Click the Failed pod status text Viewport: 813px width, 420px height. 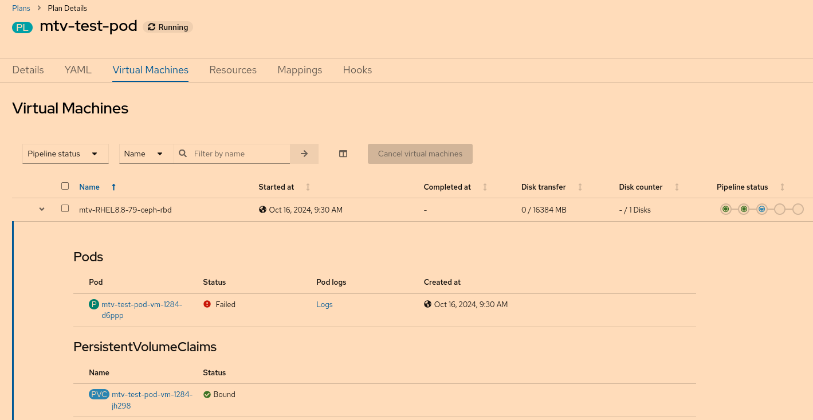[x=225, y=304]
